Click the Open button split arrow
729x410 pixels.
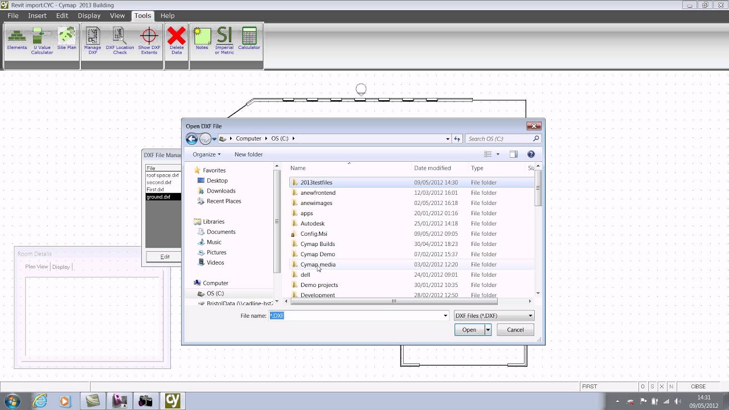[x=488, y=330]
